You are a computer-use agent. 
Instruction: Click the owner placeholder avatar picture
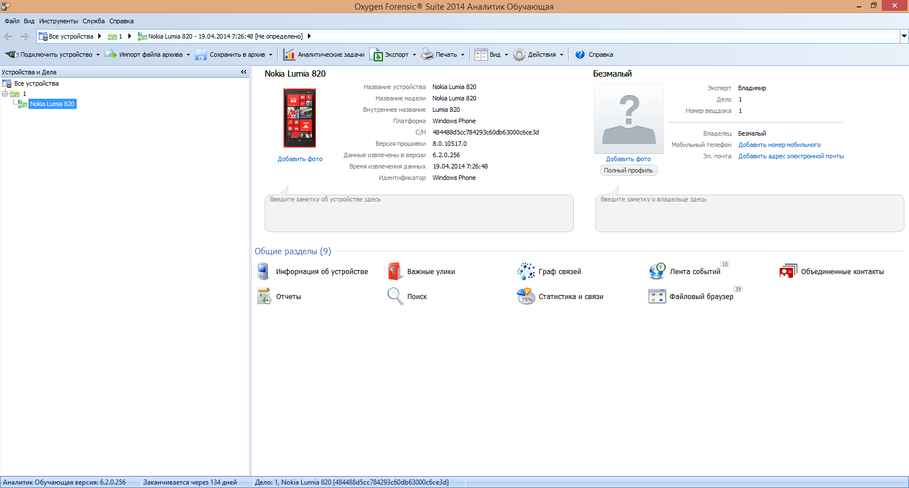pos(629,119)
